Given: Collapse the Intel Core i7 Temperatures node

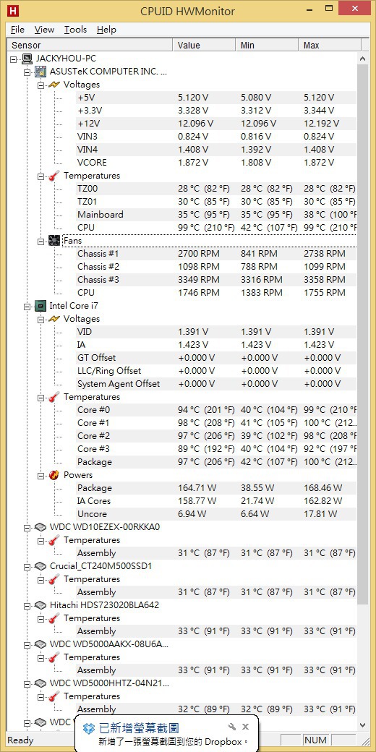Looking at the screenshot, I should click(40, 397).
